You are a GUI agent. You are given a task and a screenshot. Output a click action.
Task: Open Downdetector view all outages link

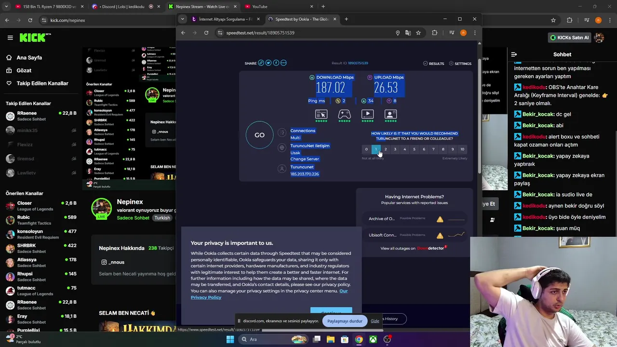click(x=414, y=248)
